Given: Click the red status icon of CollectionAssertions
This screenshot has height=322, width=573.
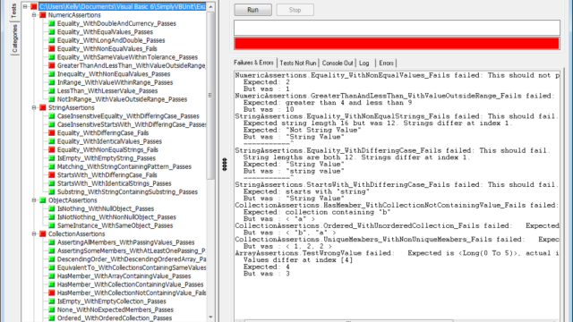Looking at the screenshot, I should pyautogui.click(x=43, y=233).
